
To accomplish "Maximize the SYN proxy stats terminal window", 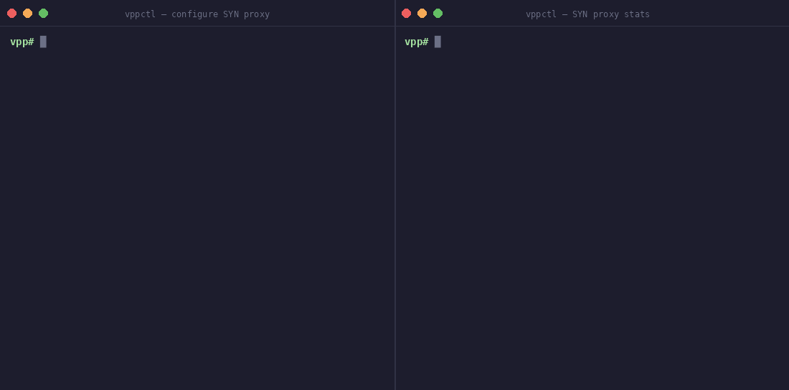I will tap(438, 14).
